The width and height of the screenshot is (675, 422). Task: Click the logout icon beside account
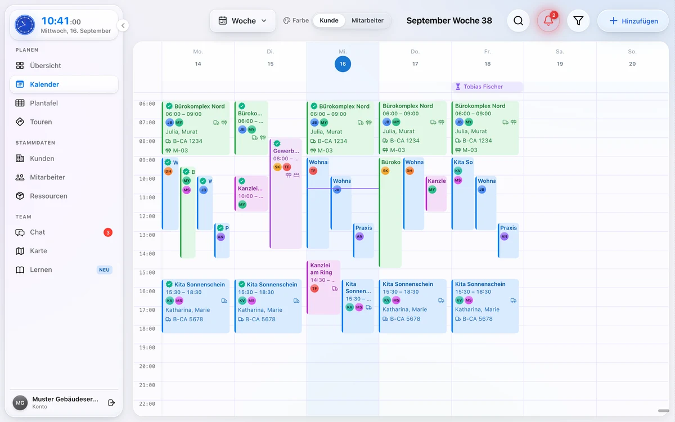pyautogui.click(x=111, y=403)
